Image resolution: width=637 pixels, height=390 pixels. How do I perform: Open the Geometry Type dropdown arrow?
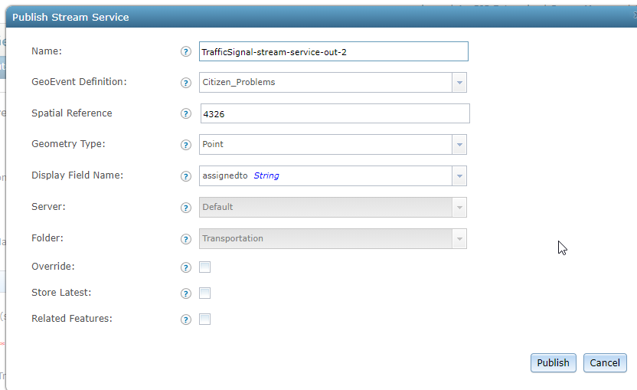pyautogui.click(x=459, y=145)
